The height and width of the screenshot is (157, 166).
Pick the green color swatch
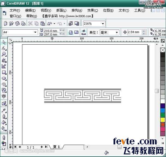click(x=163, y=115)
